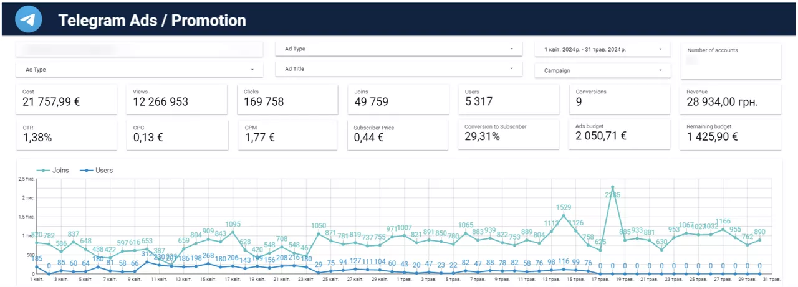Expand the Campaign filter dropdown
This screenshot has width=798, height=287.
pos(603,70)
